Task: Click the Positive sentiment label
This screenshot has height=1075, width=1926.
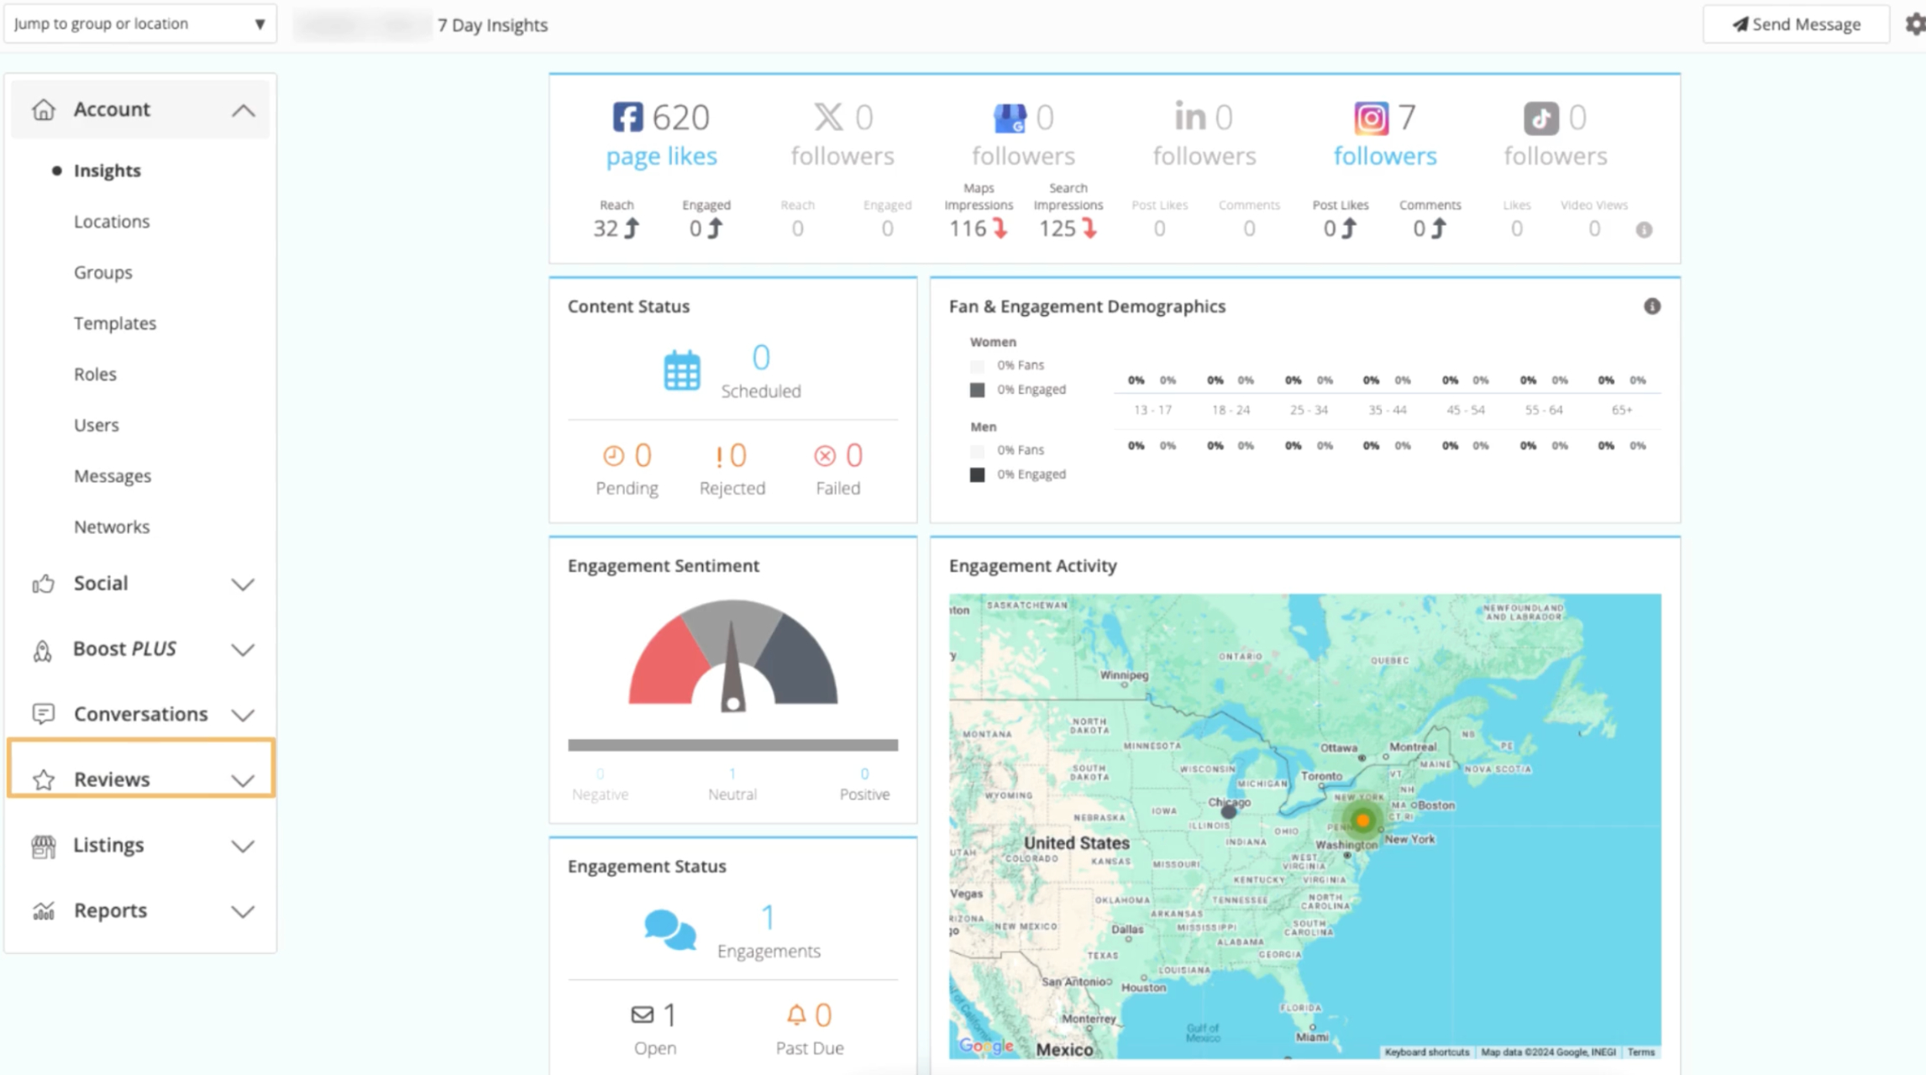Action: (864, 794)
